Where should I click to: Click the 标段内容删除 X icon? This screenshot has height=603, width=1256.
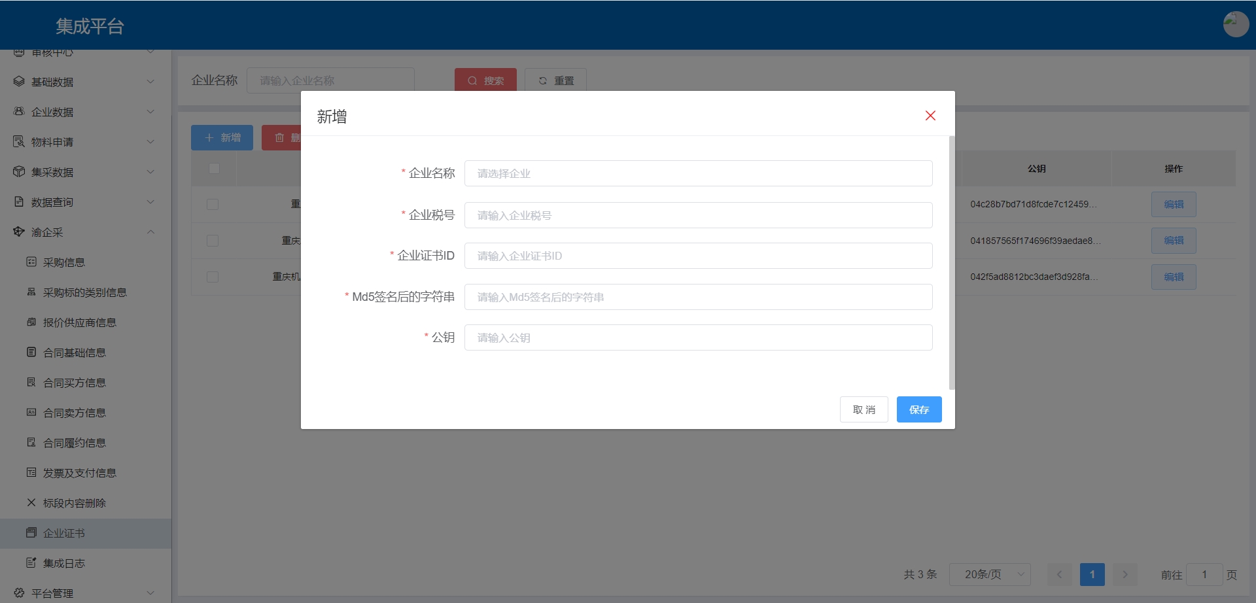tap(31, 503)
